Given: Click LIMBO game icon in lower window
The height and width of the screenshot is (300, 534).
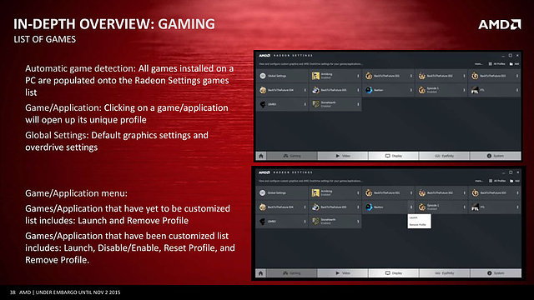Looking at the screenshot, I should 263,222.
